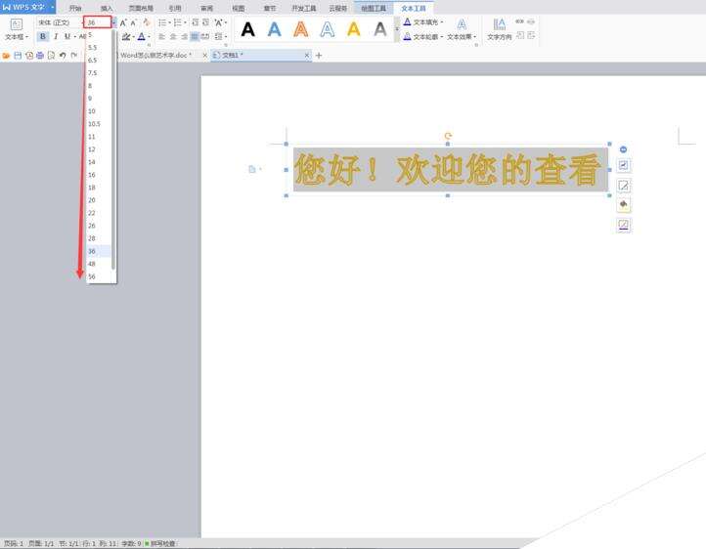The width and height of the screenshot is (706, 549).
Task: Open the 视图 ribbon tab
Action: pos(239,8)
